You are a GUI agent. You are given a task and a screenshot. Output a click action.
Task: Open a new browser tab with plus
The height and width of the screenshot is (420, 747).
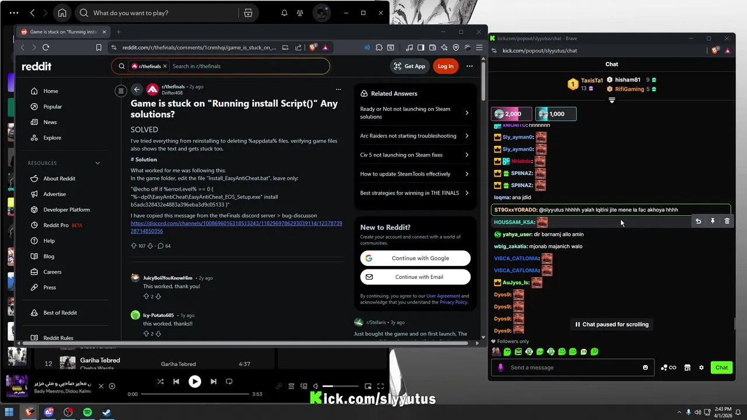(118, 32)
